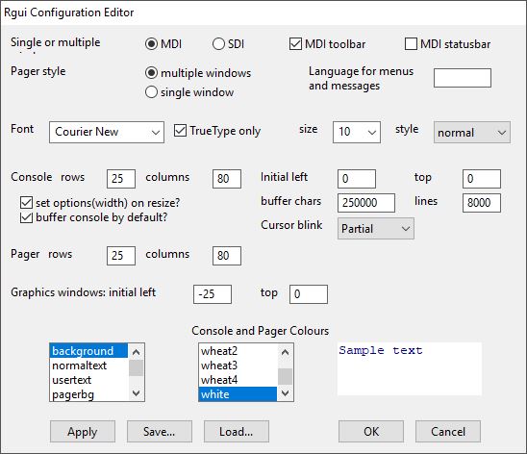Click element list scroll down arrow
The height and width of the screenshot is (454, 527).
(137, 392)
